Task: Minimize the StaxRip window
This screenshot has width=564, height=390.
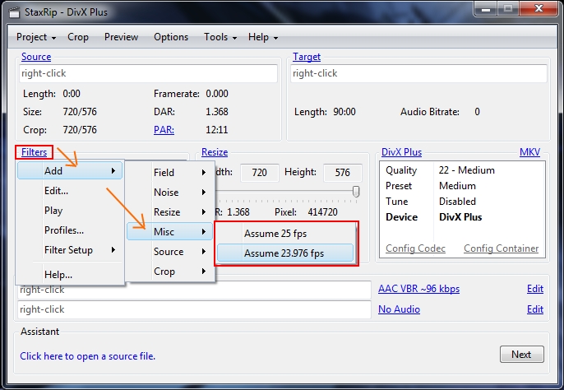Action: 486,9
